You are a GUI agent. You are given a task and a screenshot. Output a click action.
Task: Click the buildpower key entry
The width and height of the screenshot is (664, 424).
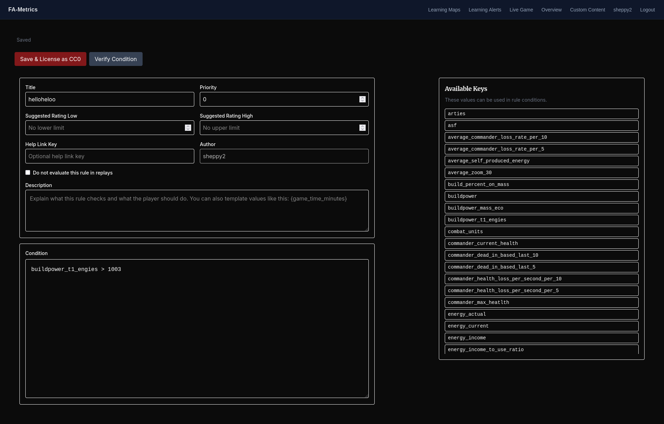542,196
